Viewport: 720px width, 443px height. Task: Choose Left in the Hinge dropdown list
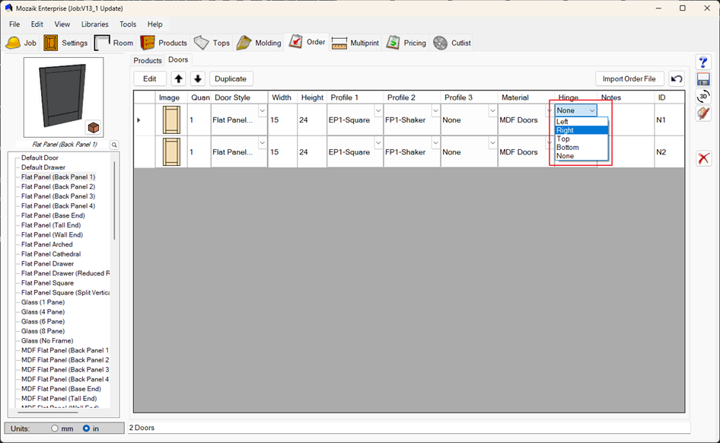pos(581,122)
